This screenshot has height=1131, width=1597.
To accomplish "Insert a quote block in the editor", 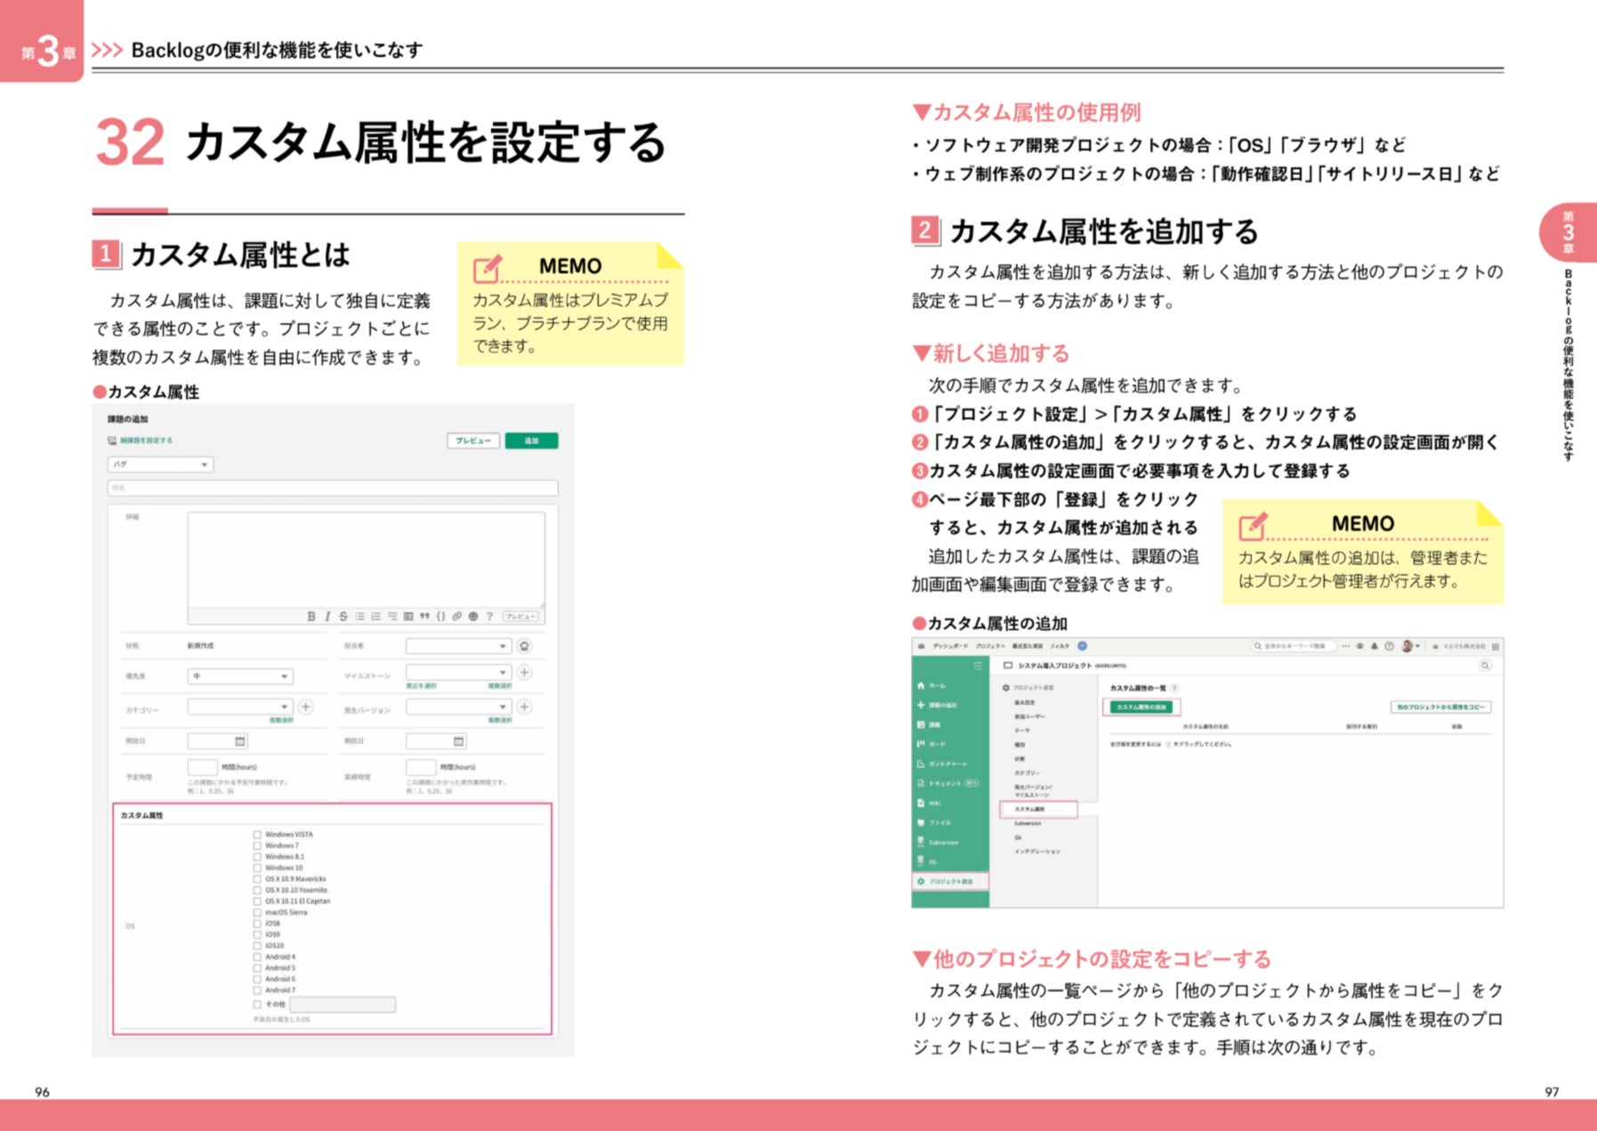I will click(424, 616).
